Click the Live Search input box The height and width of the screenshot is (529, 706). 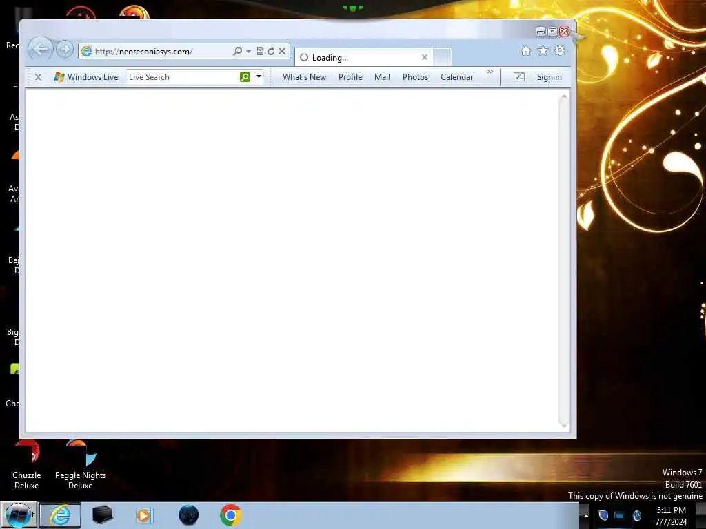pyautogui.click(x=182, y=77)
